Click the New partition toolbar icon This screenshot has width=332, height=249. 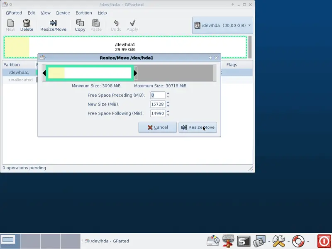10,25
